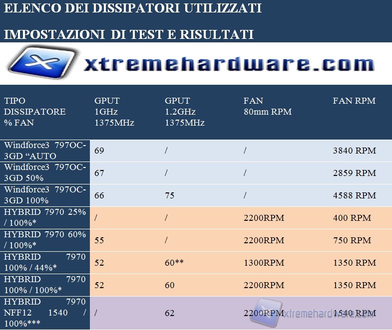Click the "GPUT 1GHz 1375MHz" column header

(x=114, y=112)
